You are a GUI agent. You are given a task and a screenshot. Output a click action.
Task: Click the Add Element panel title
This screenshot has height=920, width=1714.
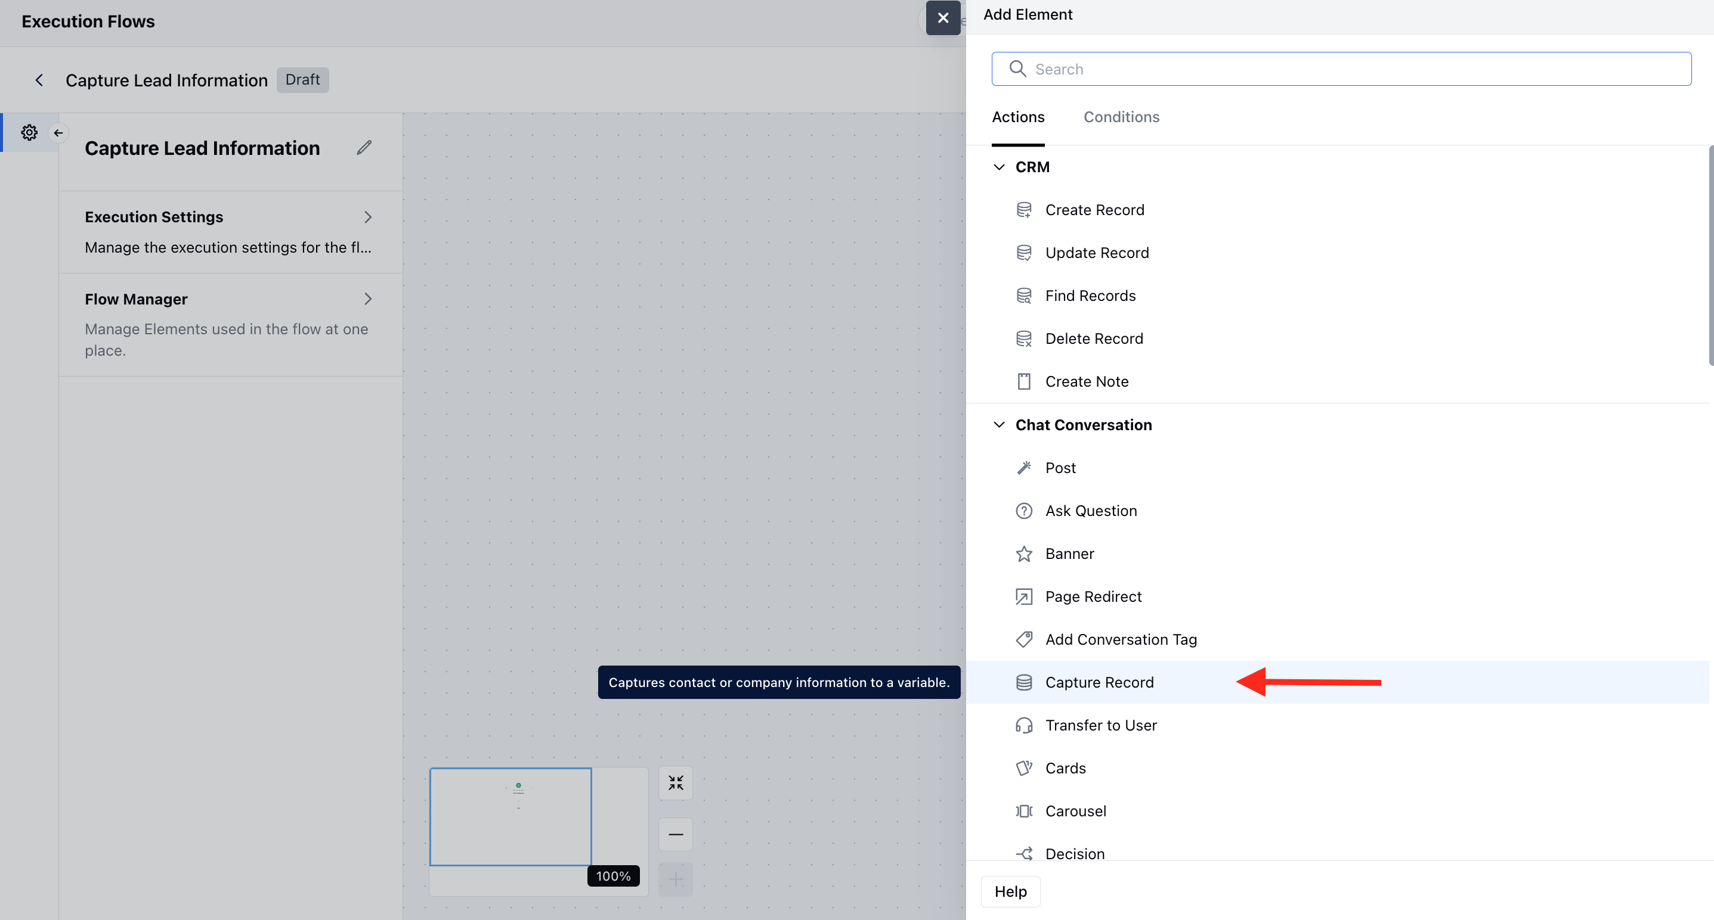(x=1028, y=15)
